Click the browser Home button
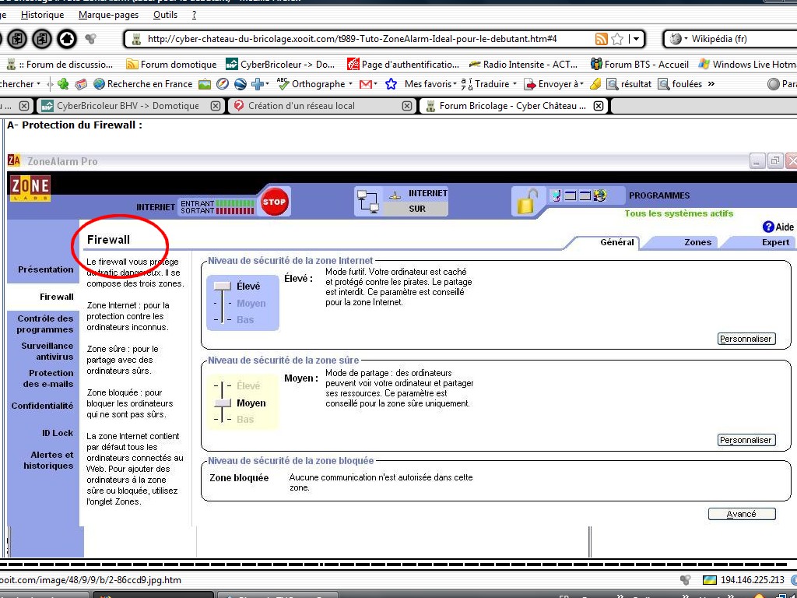The width and height of the screenshot is (797, 598). 67,39
